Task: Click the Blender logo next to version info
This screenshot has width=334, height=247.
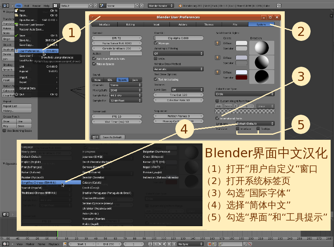Action: click(180, 6)
